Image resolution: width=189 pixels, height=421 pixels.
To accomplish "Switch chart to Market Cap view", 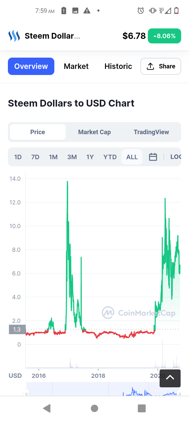I will tap(94, 132).
